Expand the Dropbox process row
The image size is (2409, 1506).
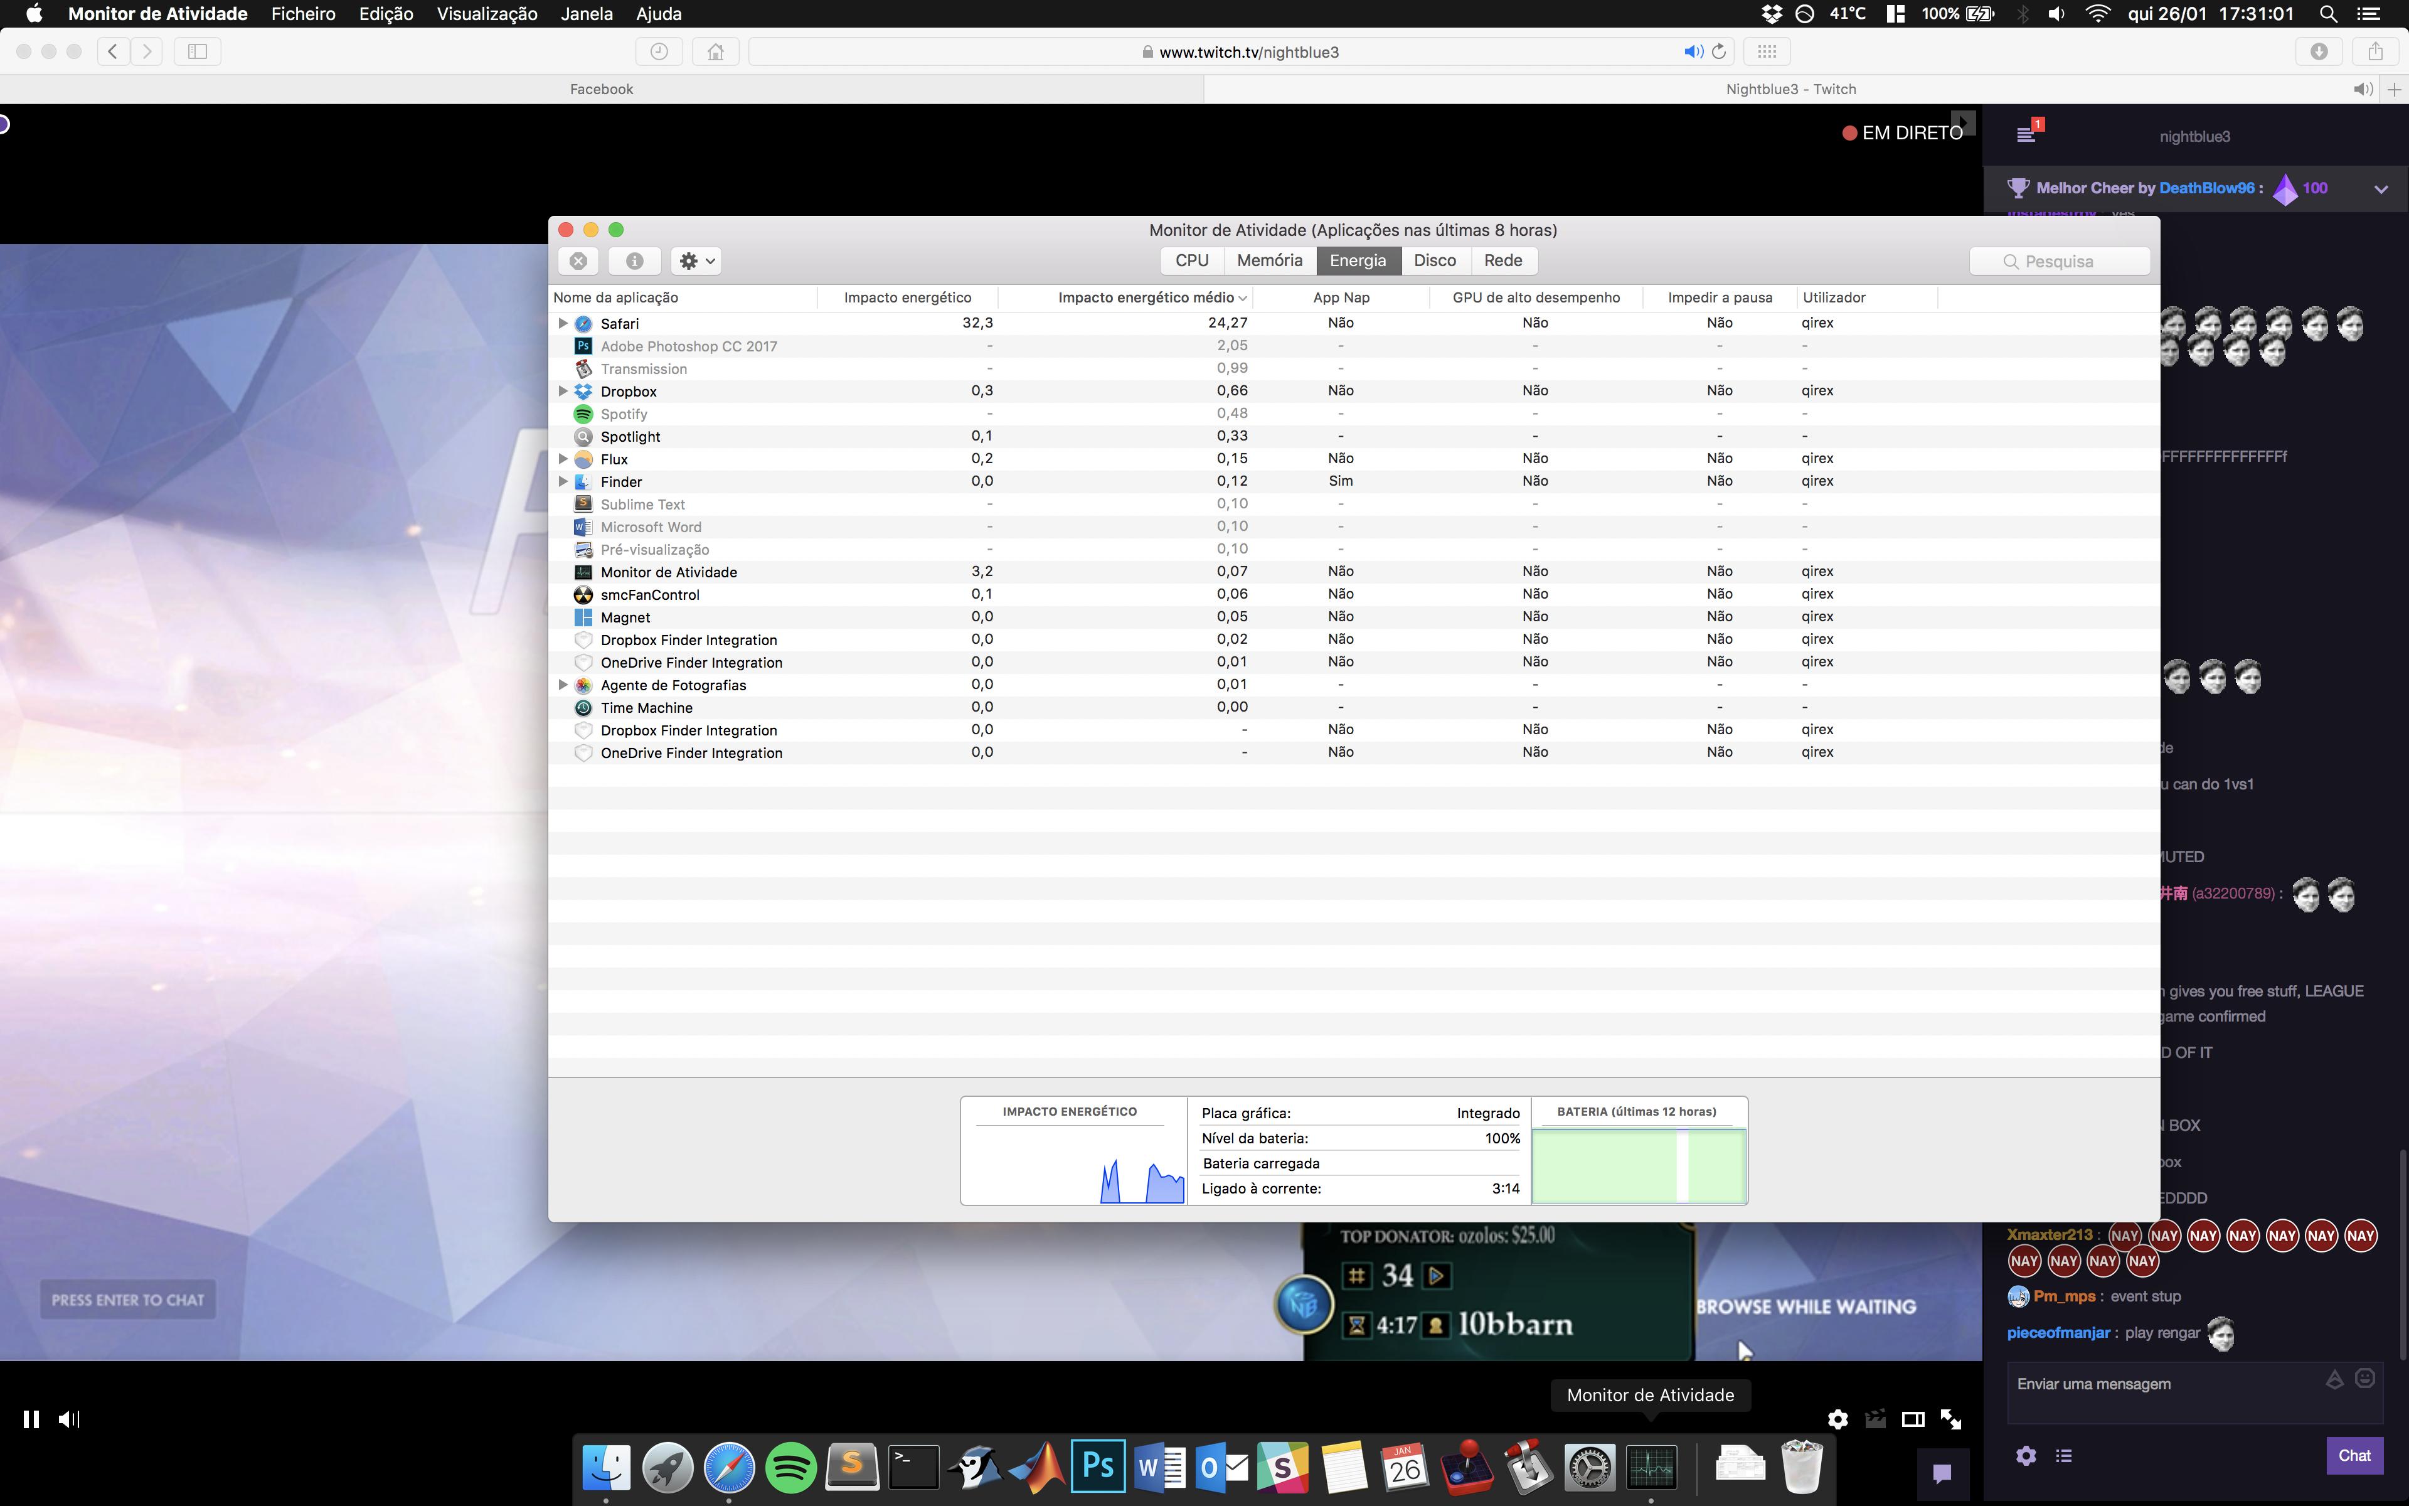tap(563, 390)
